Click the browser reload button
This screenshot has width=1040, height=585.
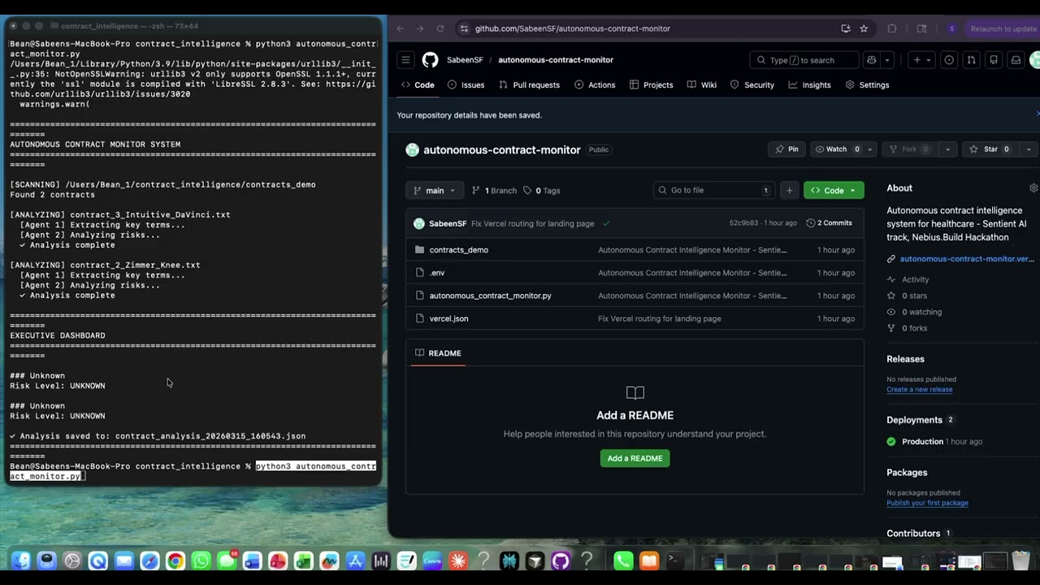tap(440, 28)
